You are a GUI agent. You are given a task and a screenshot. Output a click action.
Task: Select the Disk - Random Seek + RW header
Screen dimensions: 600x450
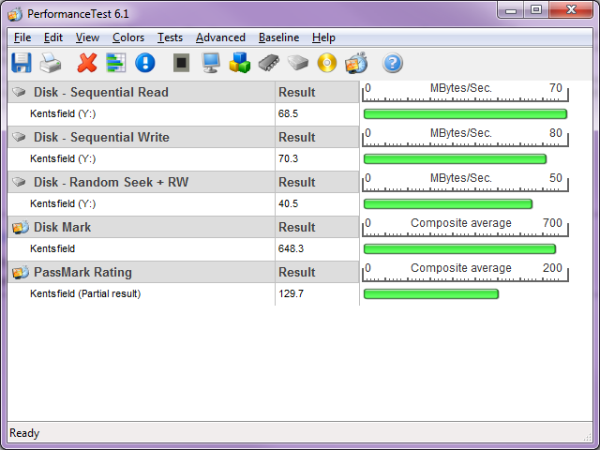(142, 182)
